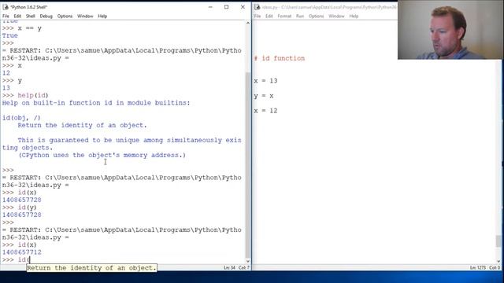
Task: Open Edit menu in ideas.py editor
Action: coord(269,16)
